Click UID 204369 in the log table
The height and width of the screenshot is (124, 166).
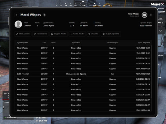[44, 74]
